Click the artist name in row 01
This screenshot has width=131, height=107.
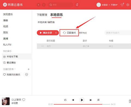pyautogui.click(x=86, y=46)
